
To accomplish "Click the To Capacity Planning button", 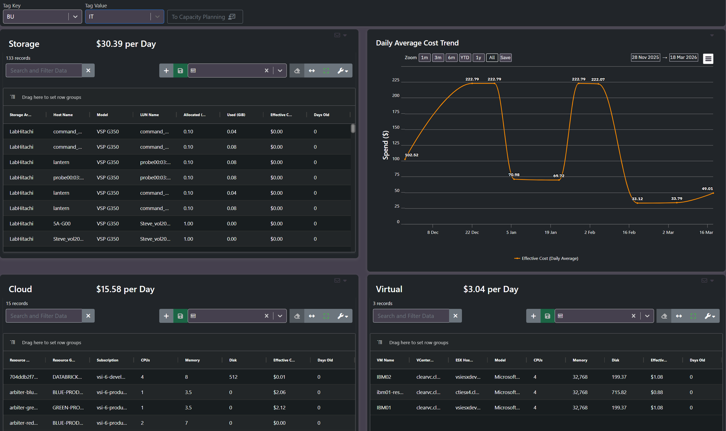I will pos(205,16).
